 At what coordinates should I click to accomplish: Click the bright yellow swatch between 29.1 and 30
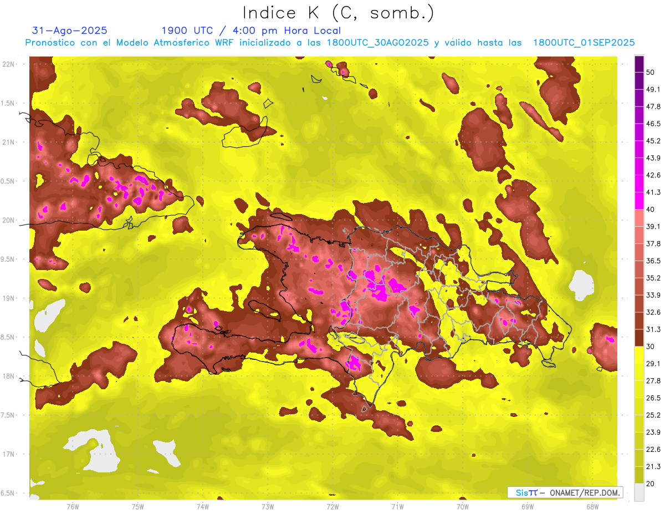(x=639, y=355)
